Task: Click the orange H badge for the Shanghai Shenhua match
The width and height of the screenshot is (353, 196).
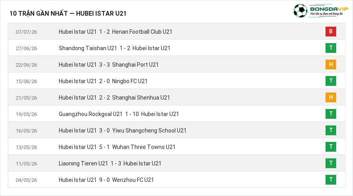Action: pyautogui.click(x=331, y=97)
